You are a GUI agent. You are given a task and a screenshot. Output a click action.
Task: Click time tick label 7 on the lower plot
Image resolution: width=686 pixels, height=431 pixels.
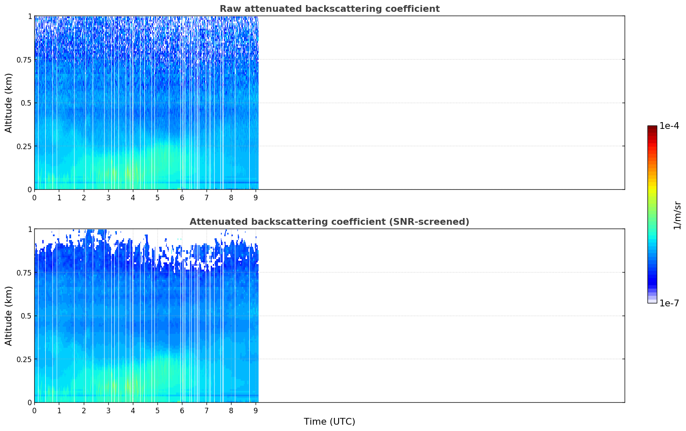(x=207, y=410)
